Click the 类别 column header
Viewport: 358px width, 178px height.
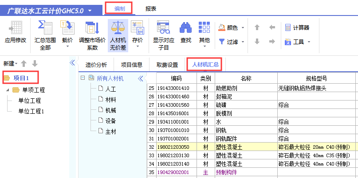point(206,78)
